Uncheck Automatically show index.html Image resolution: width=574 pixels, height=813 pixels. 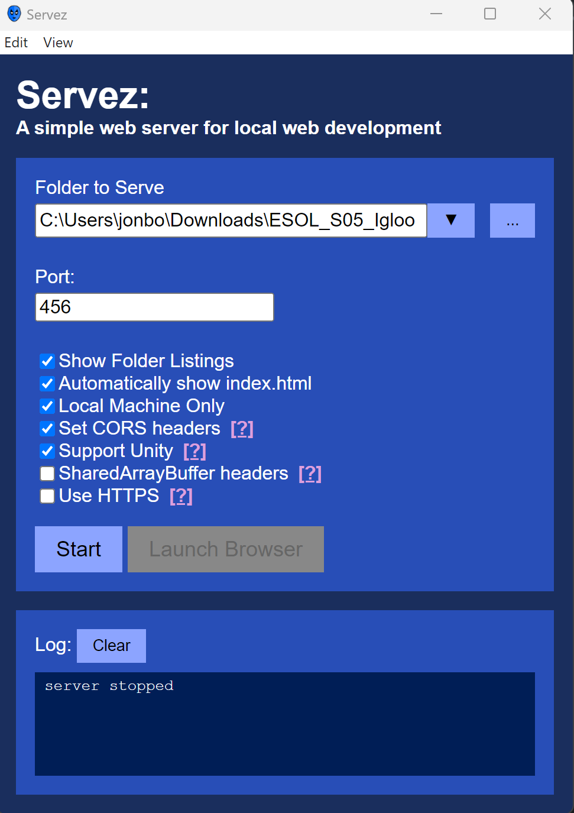pos(47,384)
